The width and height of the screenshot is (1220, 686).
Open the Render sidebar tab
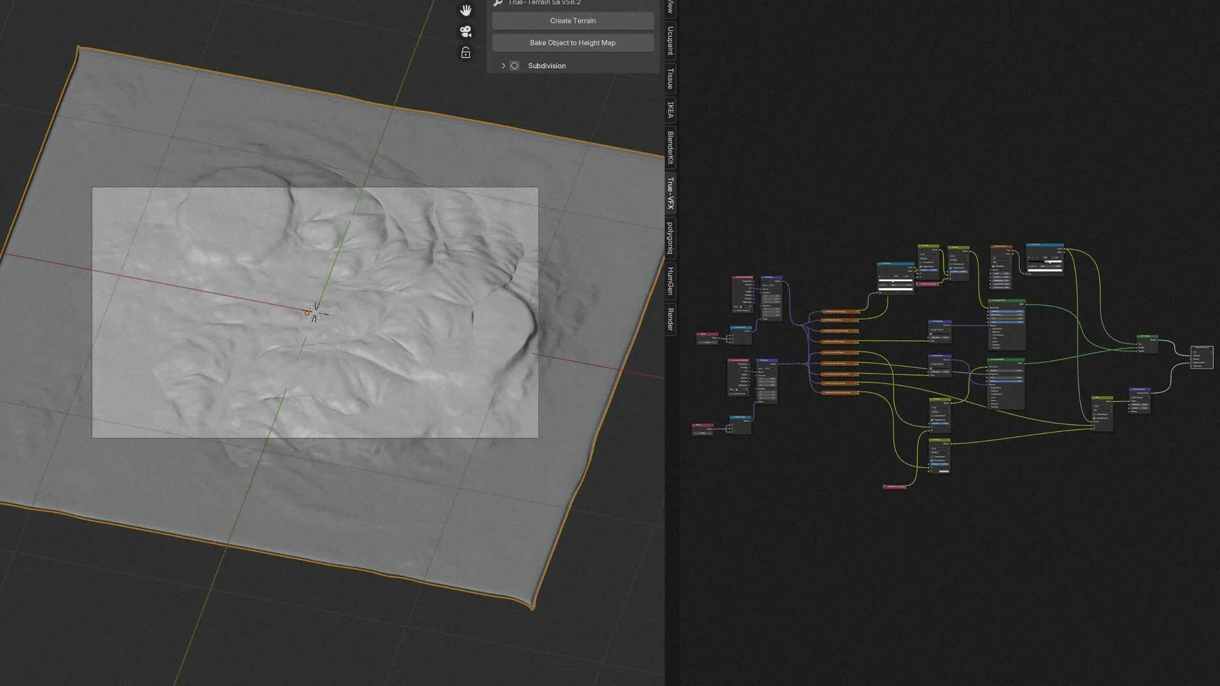[x=671, y=319]
